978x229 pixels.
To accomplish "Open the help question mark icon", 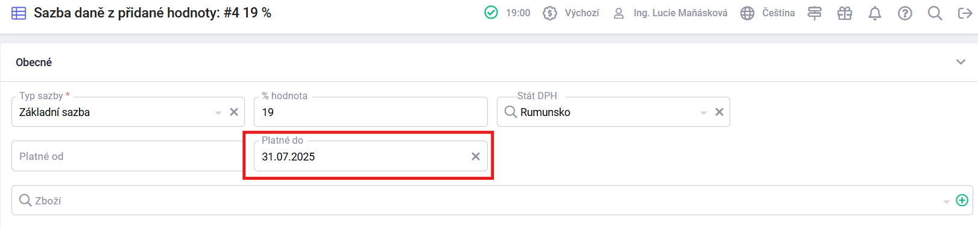I will pyautogui.click(x=905, y=13).
